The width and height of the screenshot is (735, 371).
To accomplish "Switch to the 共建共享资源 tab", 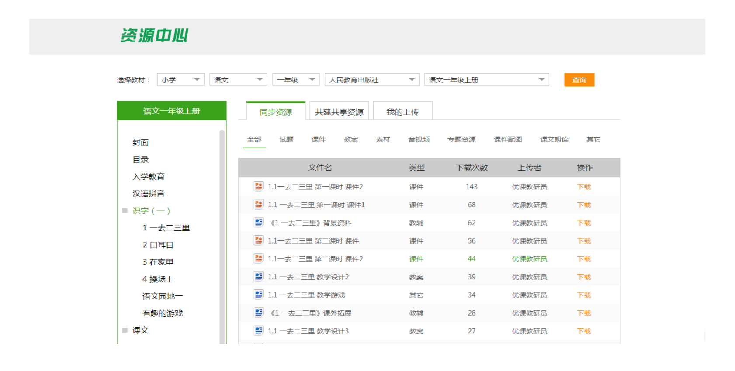I will 339,112.
